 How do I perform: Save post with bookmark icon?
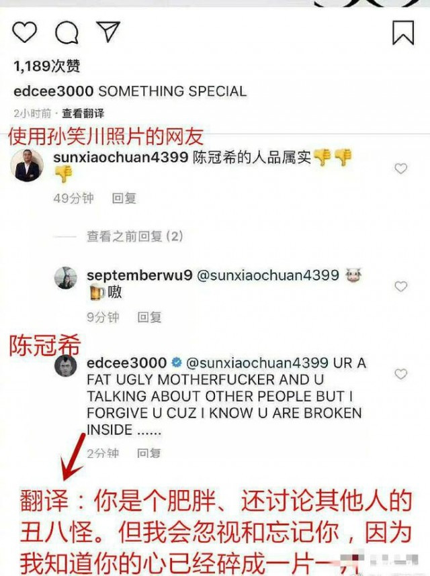coord(403,33)
